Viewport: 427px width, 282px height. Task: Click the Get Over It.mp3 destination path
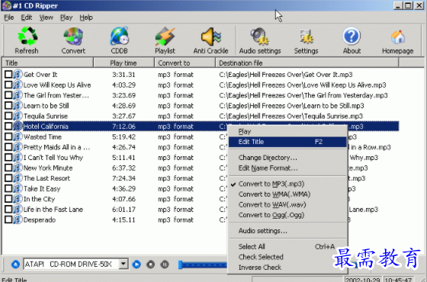286,75
